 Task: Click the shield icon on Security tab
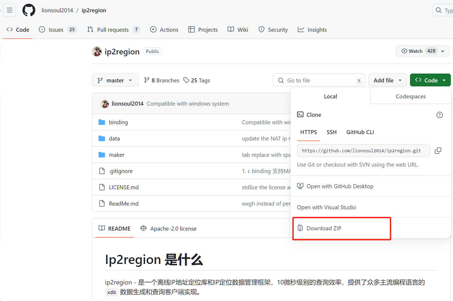click(261, 29)
